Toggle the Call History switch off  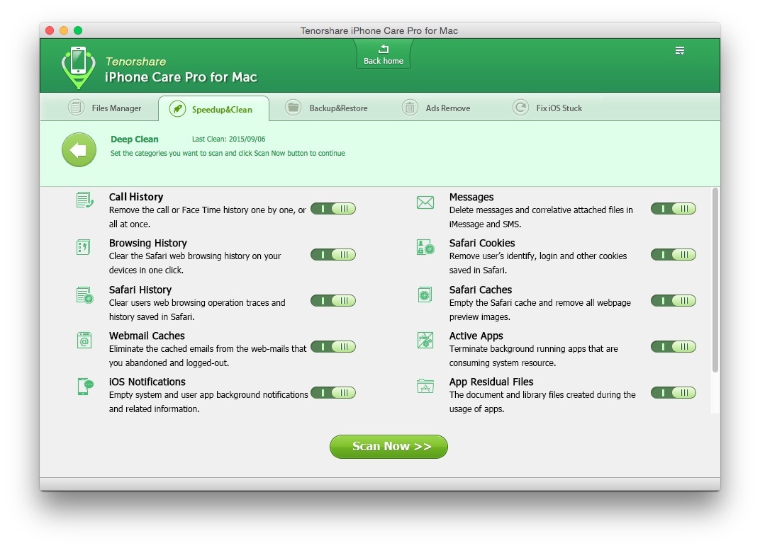[333, 209]
